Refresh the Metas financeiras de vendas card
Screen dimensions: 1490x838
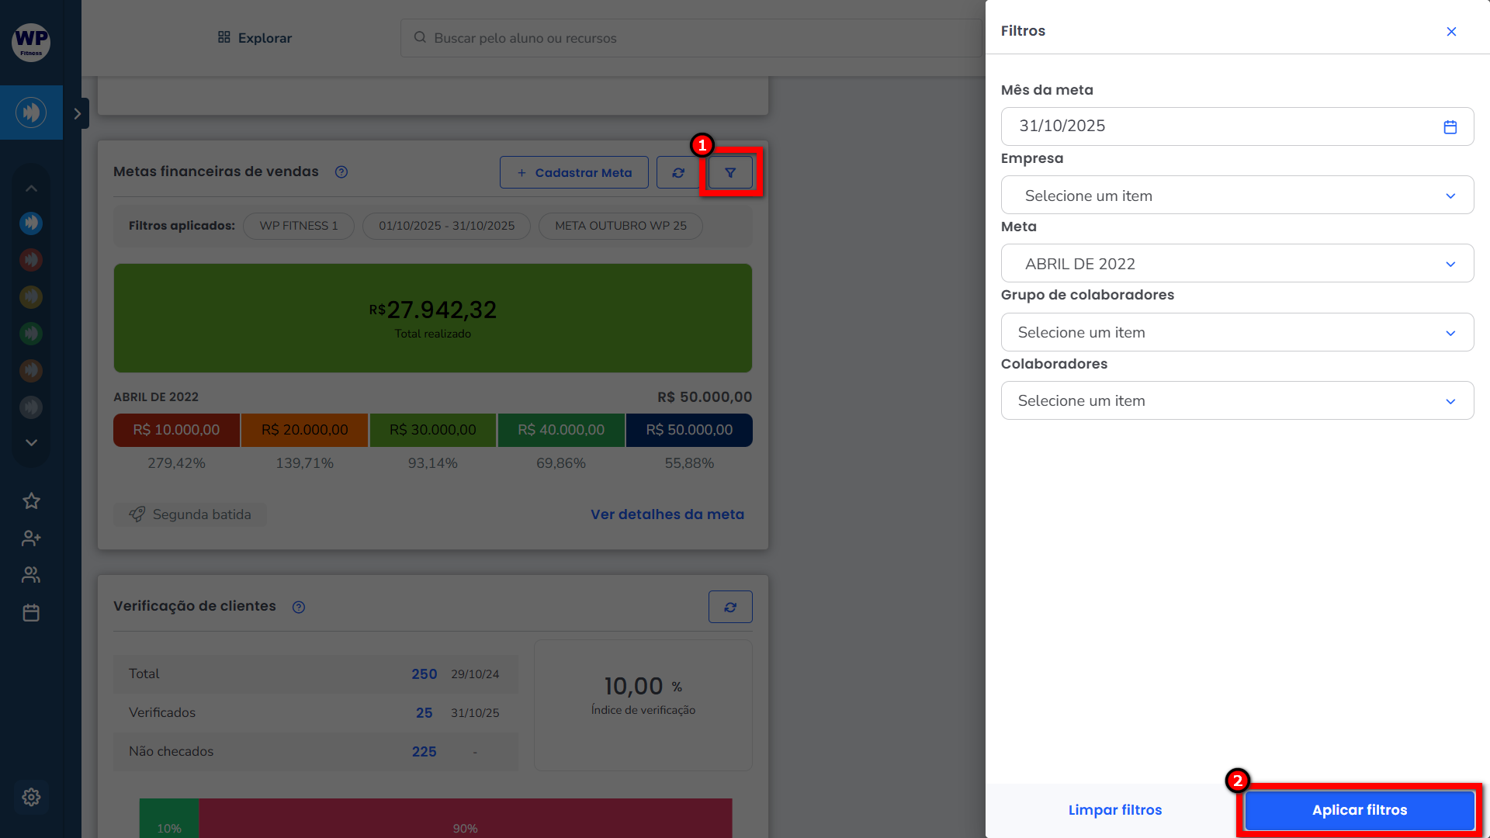(678, 172)
